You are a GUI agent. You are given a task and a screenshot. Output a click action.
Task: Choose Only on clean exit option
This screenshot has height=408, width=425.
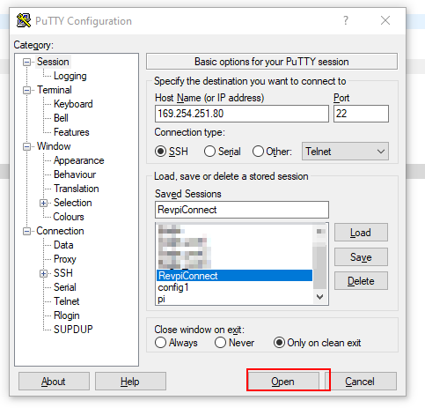pos(279,343)
